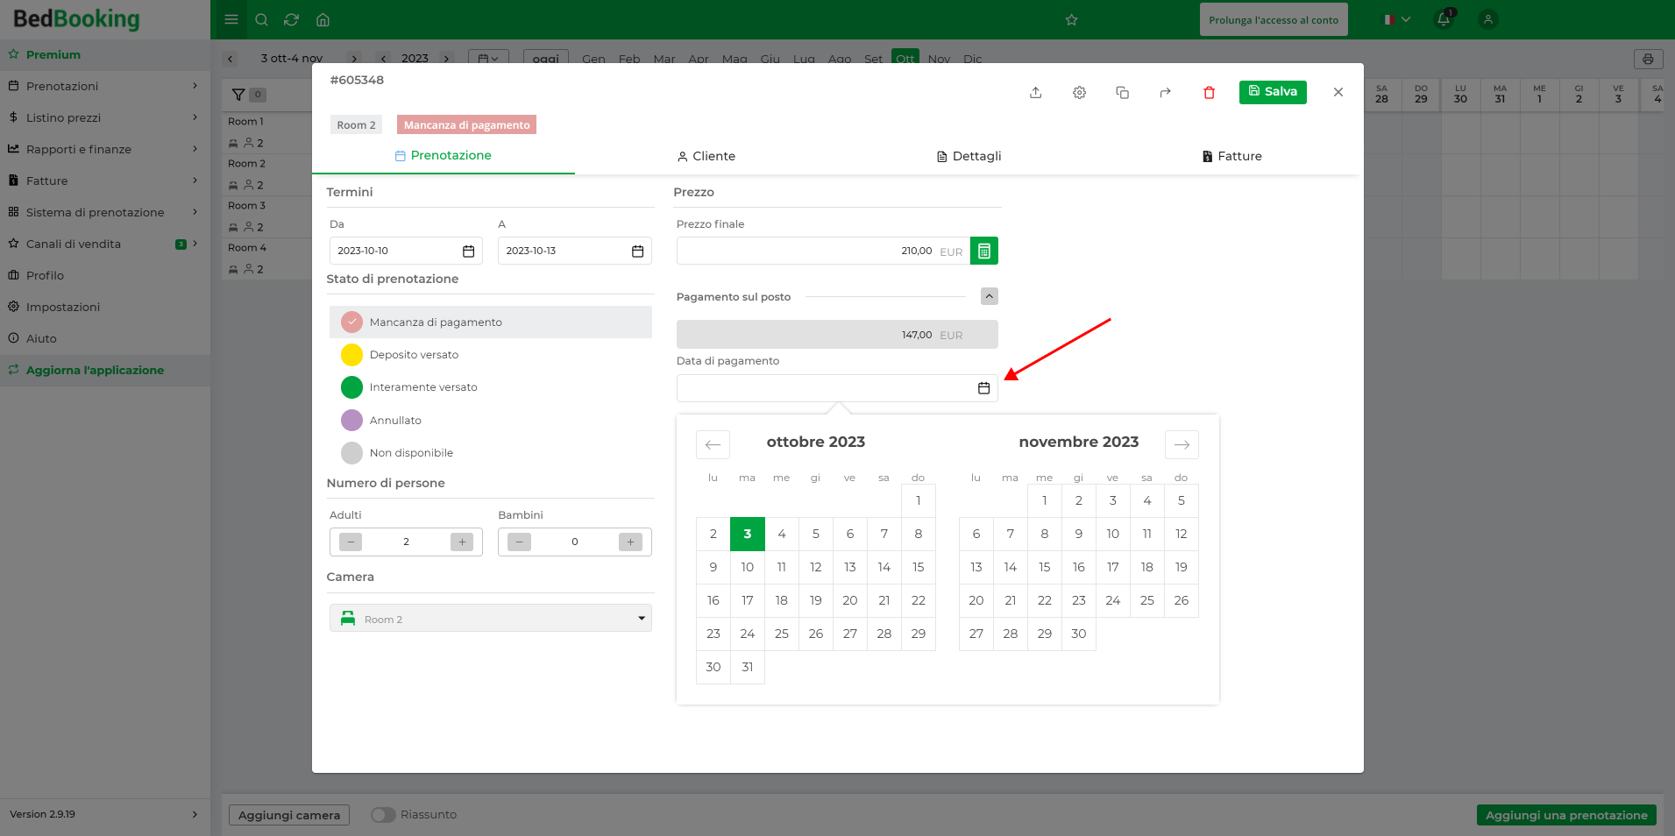Click the duplicate booking icon
Screen dimensions: 1675x836
point(1122,92)
